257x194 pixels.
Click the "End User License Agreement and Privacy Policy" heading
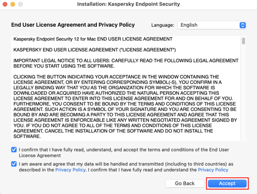[x=73, y=25]
